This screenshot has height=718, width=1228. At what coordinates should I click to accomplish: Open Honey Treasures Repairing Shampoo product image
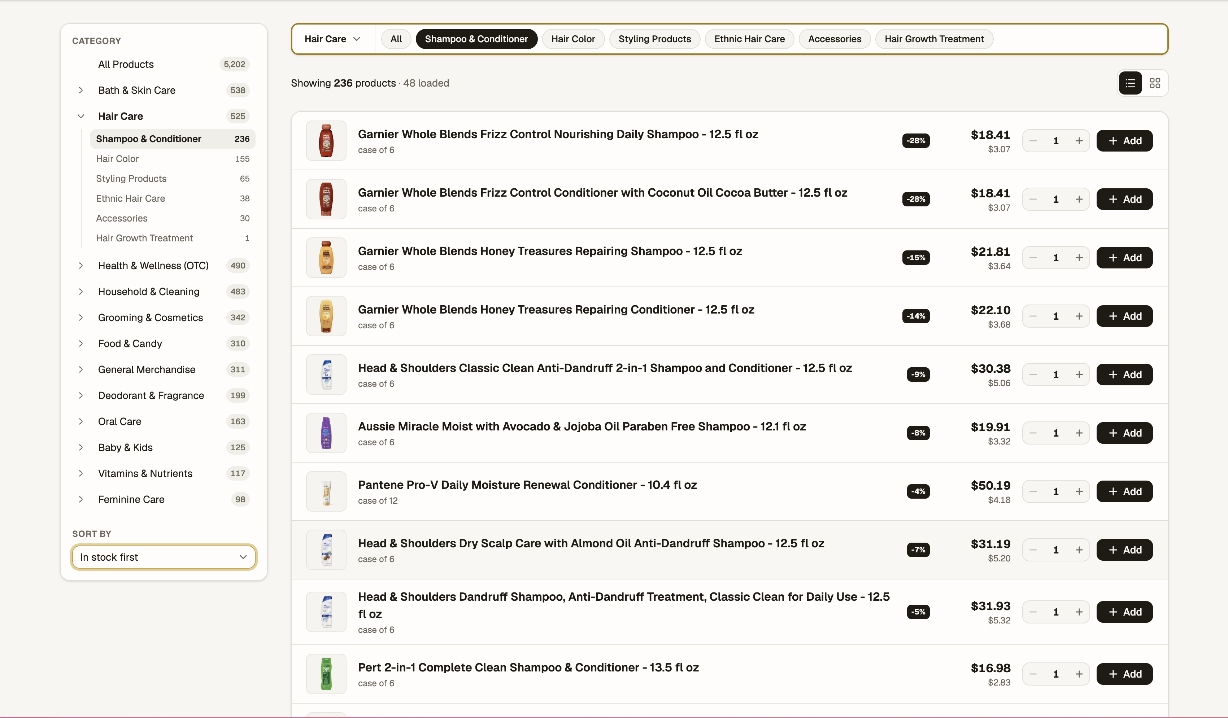(x=326, y=258)
